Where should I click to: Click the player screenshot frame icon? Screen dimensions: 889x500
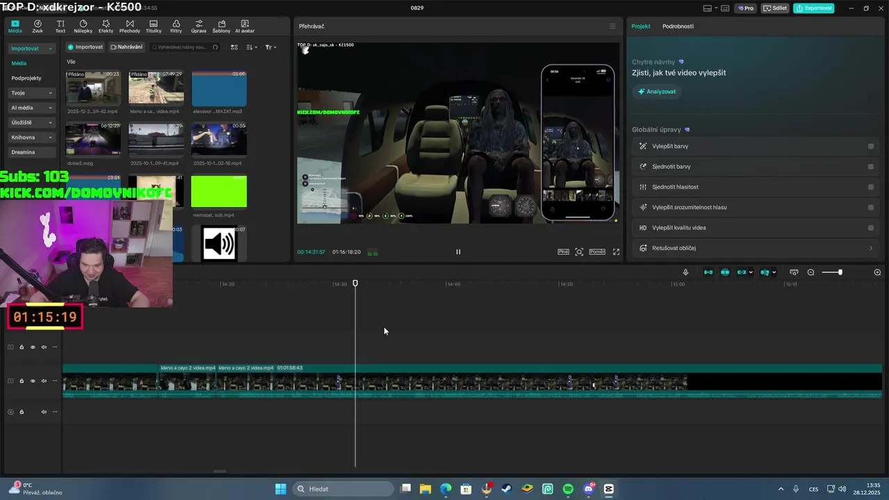tap(579, 252)
